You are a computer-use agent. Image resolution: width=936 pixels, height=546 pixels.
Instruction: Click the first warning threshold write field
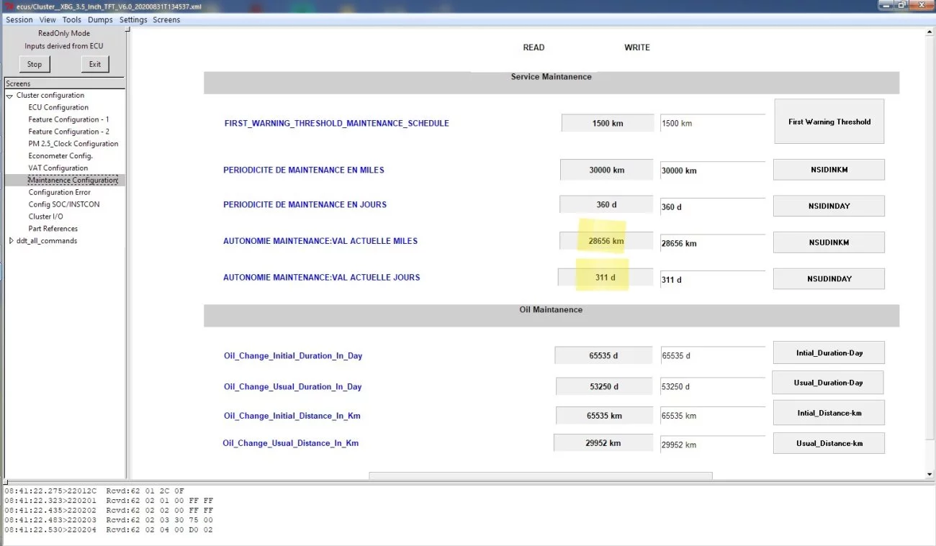(713, 123)
